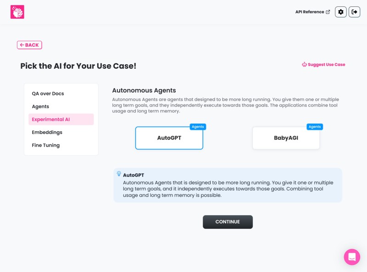Click the 'Pick the AI for Your Use Case!' title
The width and height of the screenshot is (367, 272).
(78, 66)
